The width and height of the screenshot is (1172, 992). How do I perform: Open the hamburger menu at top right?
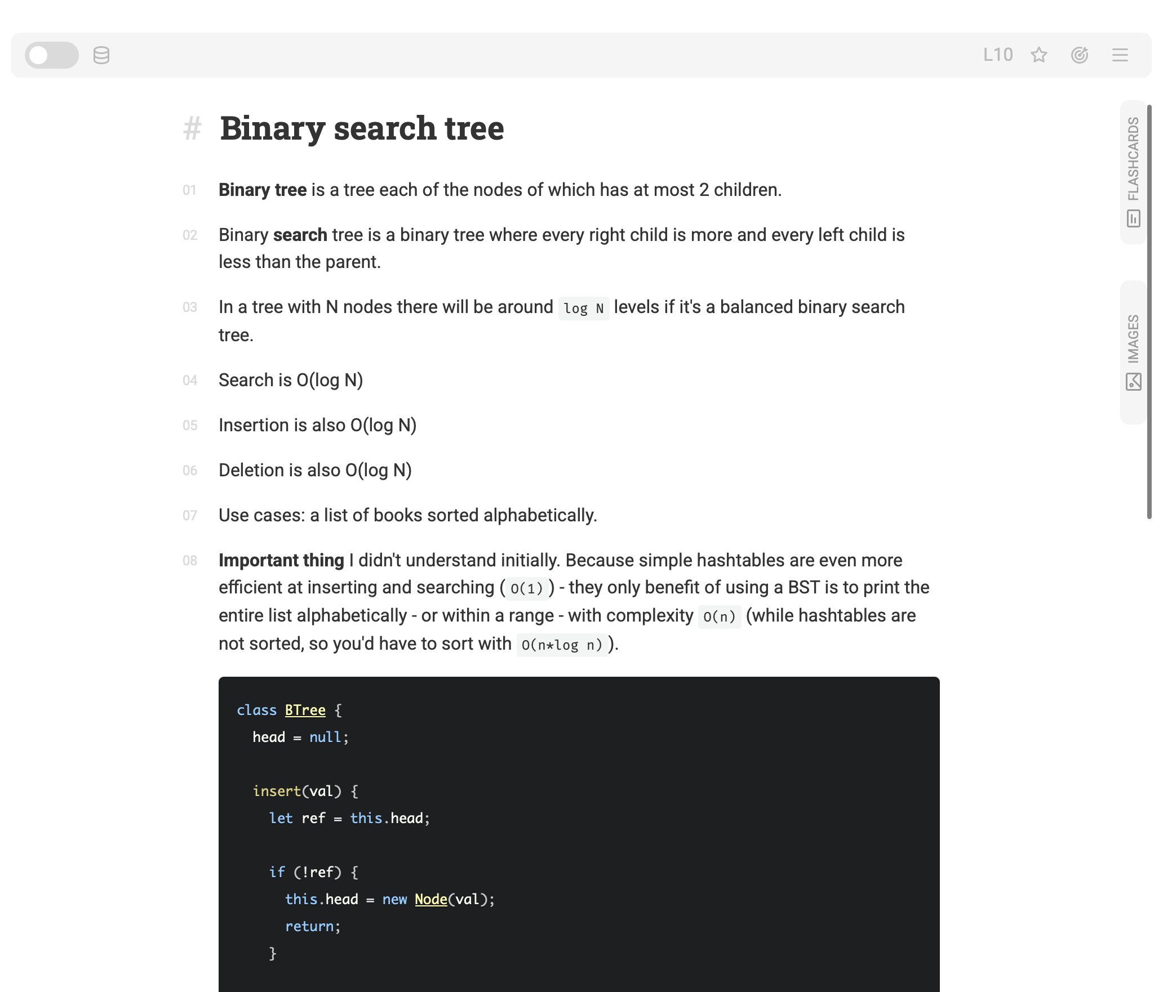click(x=1120, y=55)
